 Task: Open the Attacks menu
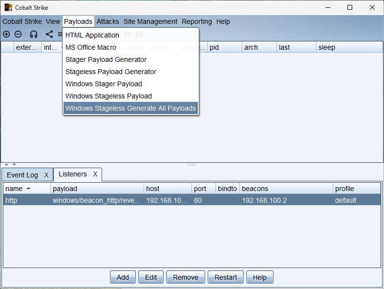coord(107,21)
